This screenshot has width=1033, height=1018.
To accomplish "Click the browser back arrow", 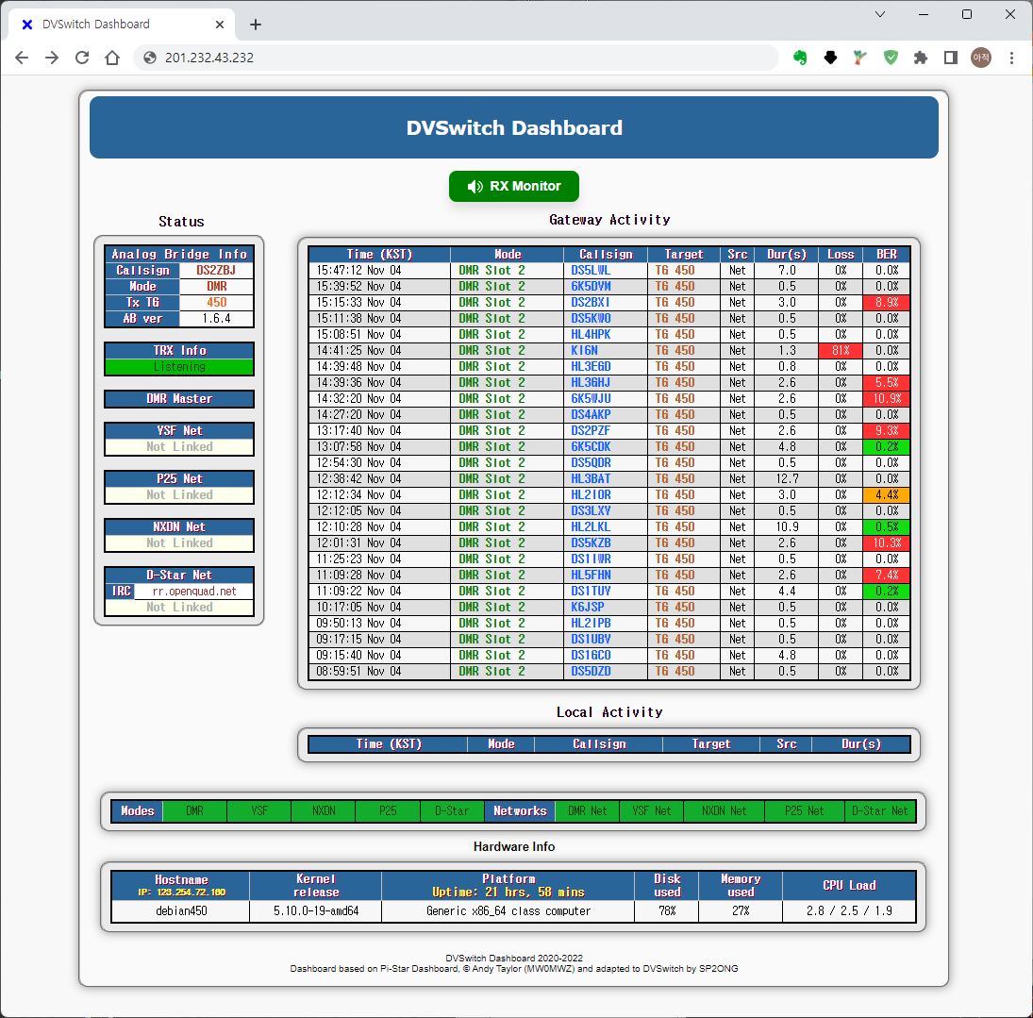I will point(22,58).
